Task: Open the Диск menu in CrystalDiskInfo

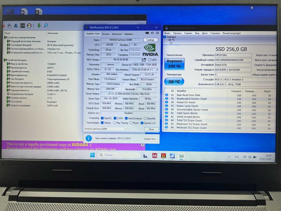Action: click(x=205, y=33)
